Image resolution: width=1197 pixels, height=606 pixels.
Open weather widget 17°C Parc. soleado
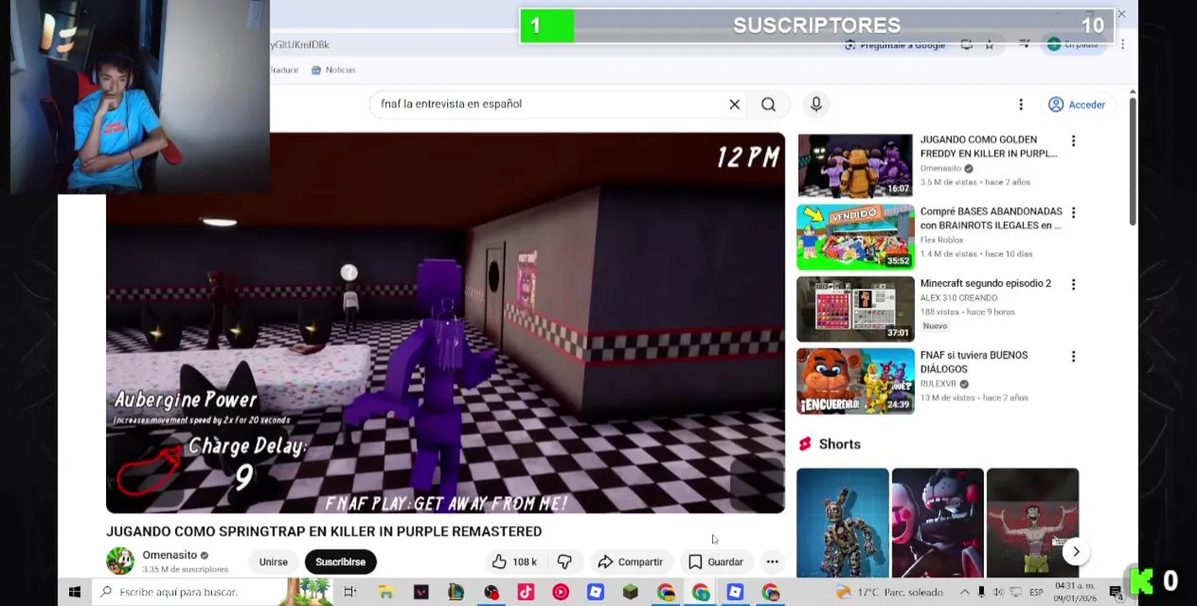click(891, 593)
